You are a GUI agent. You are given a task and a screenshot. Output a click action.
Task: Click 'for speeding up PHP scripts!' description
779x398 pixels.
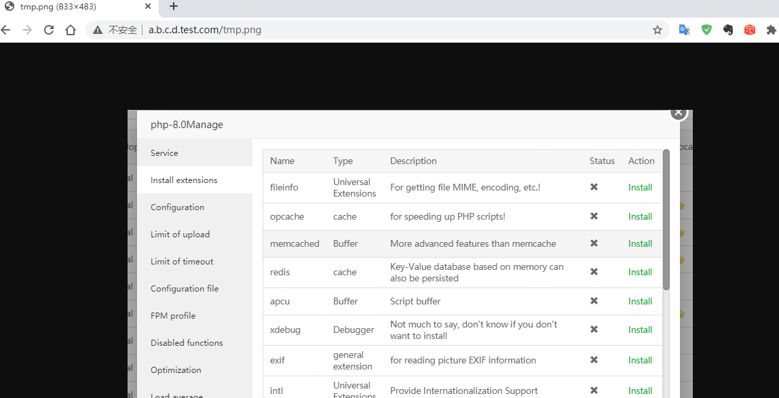click(x=448, y=216)
